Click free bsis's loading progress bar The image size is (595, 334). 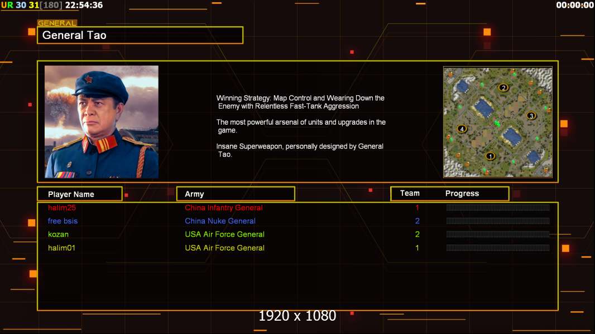498,221
